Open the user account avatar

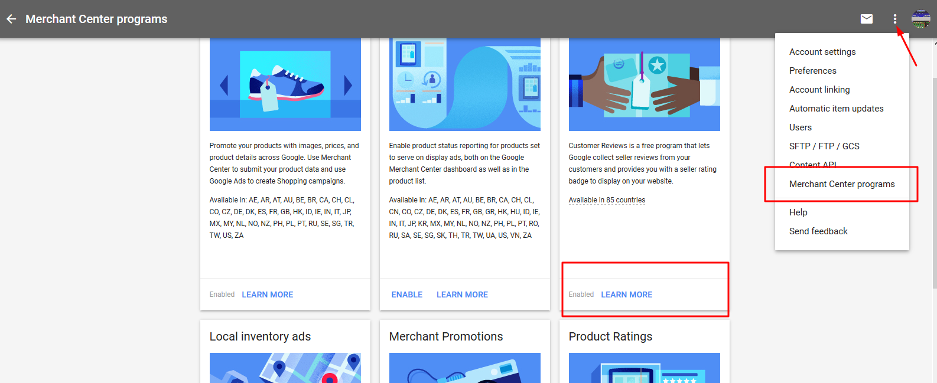(920, 19)
